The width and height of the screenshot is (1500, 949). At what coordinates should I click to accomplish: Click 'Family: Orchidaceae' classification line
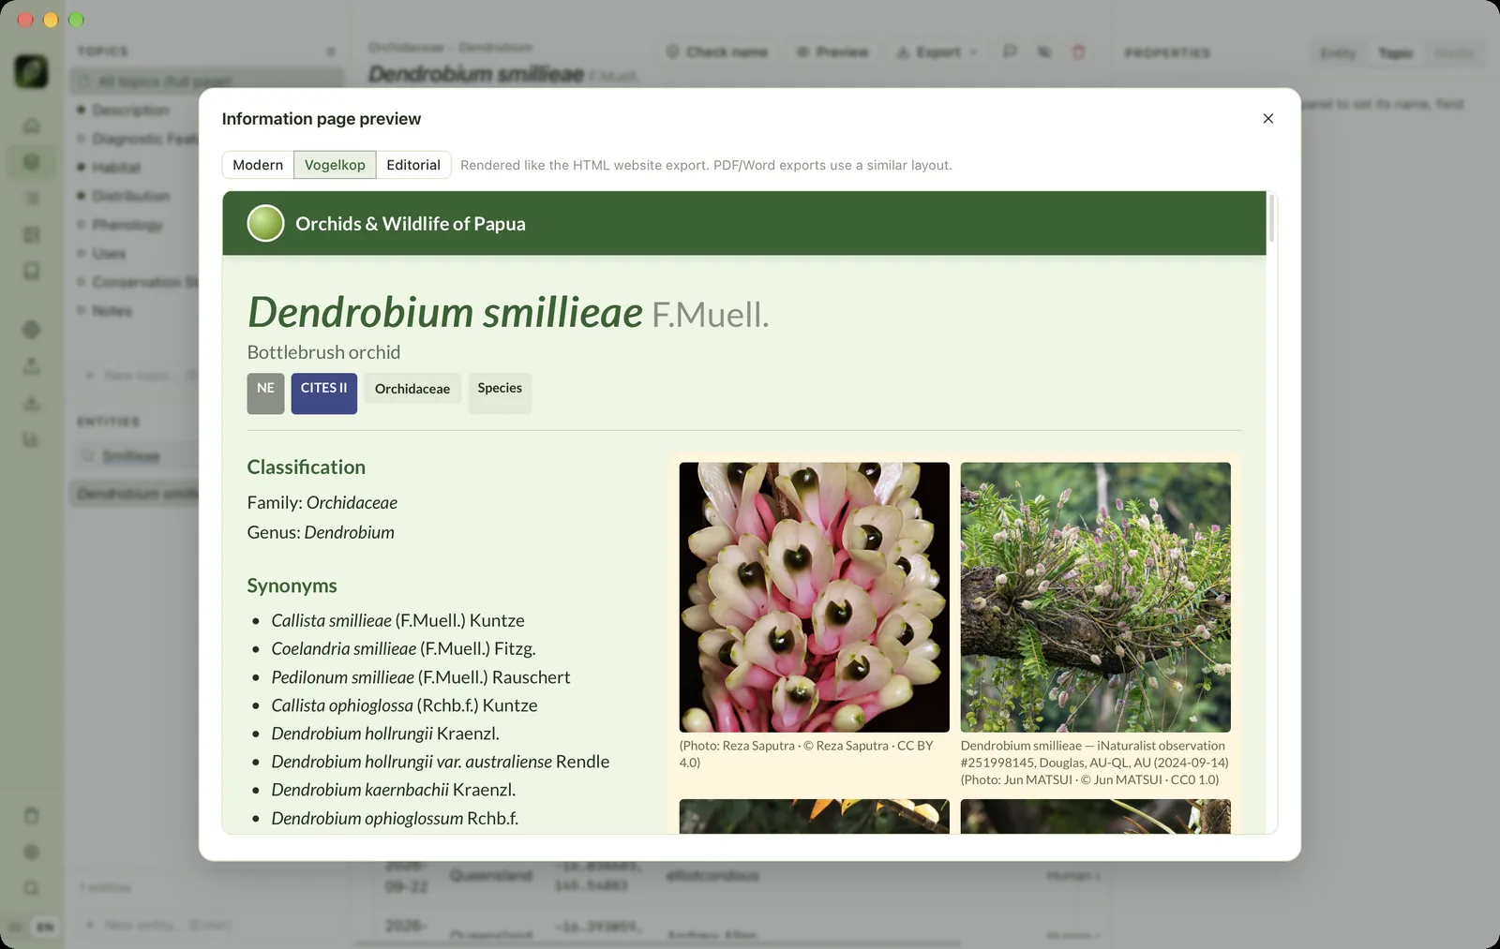(322, 503)
